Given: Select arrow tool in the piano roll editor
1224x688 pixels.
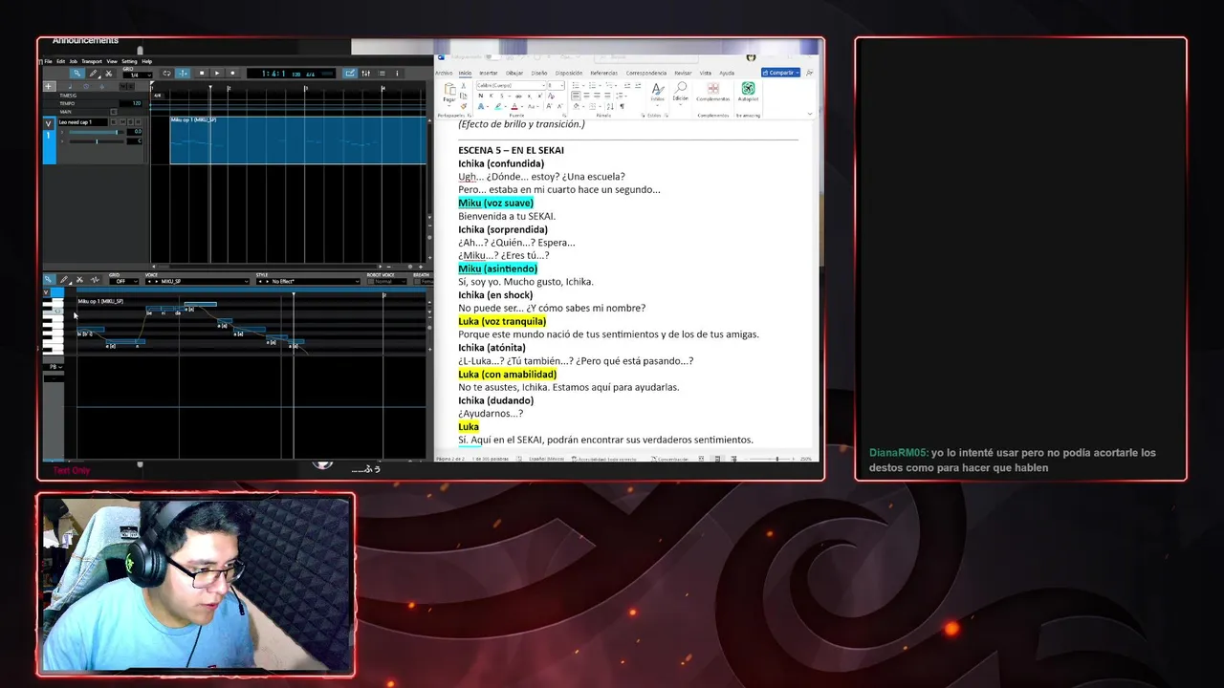Looking at the screenshot, I should (49, 280).
